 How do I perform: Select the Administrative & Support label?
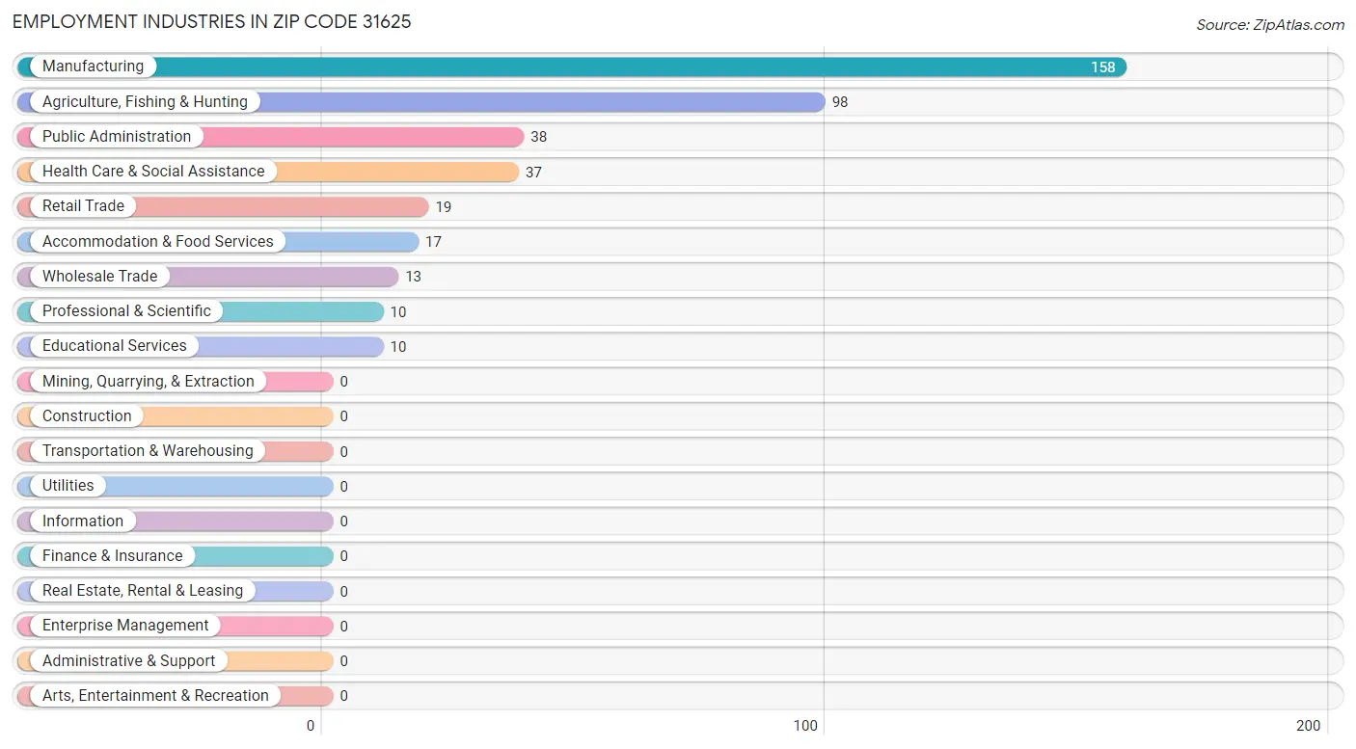(129, 660)
